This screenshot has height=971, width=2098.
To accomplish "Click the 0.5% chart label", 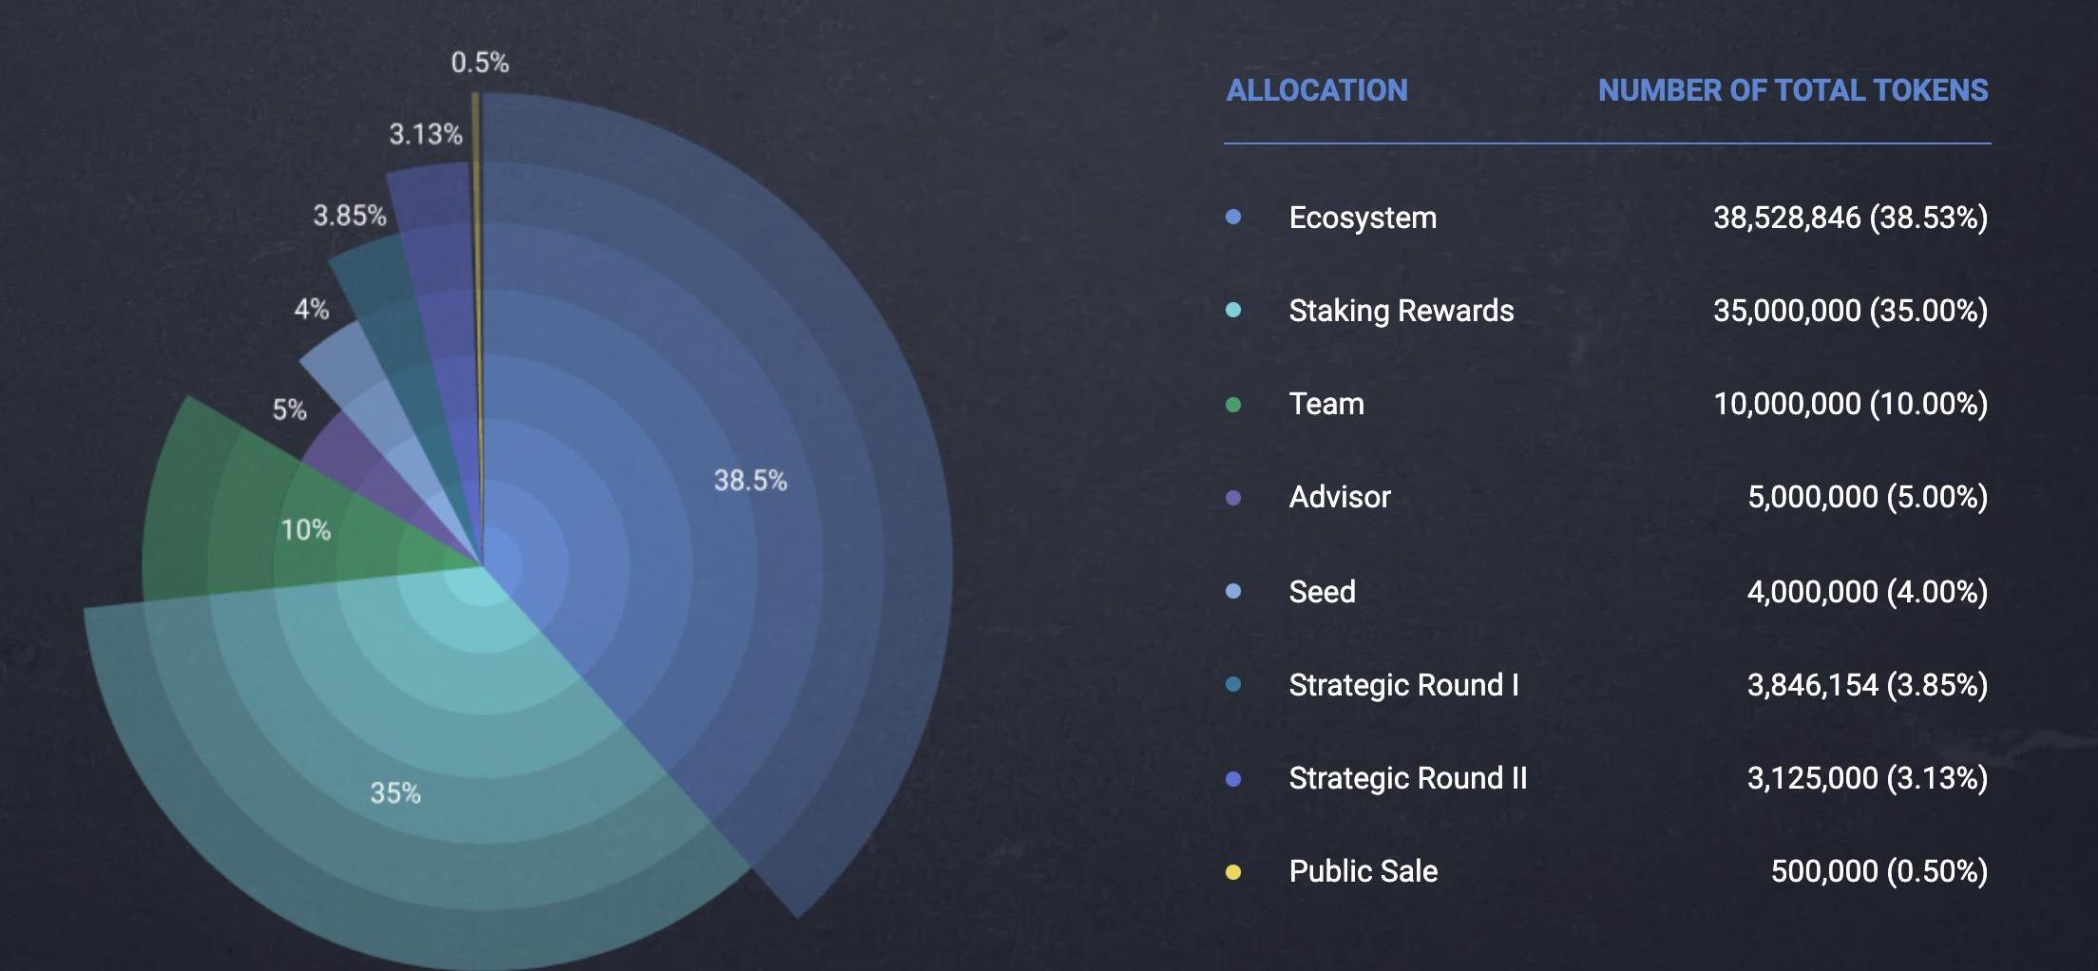I will [x=480, y=63].
